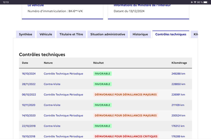Tap the 12:13 clock in status bar
The image size is (211, 139).
pos(6,2)
